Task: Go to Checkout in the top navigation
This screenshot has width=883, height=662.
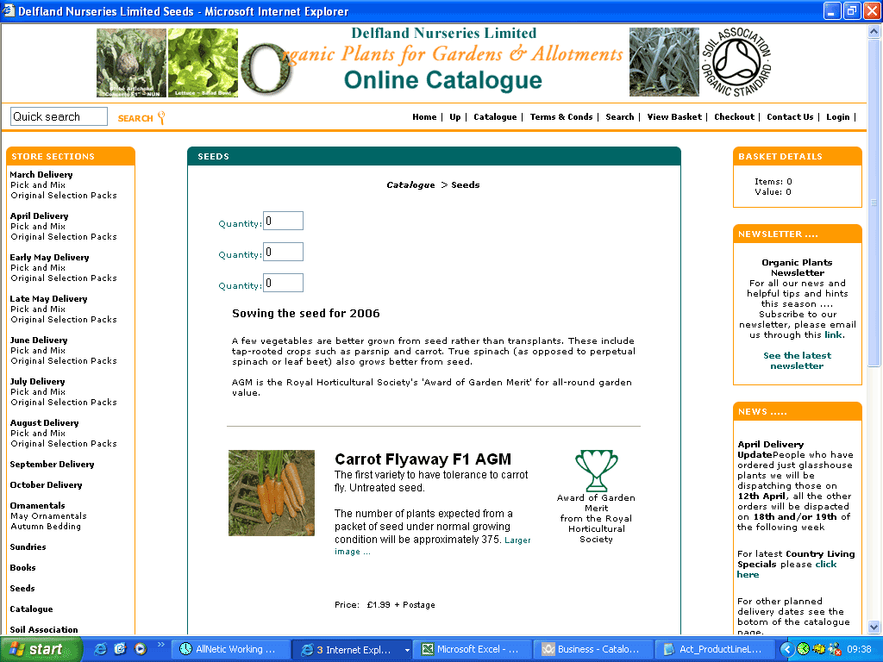Action: [x=734, y=117]
